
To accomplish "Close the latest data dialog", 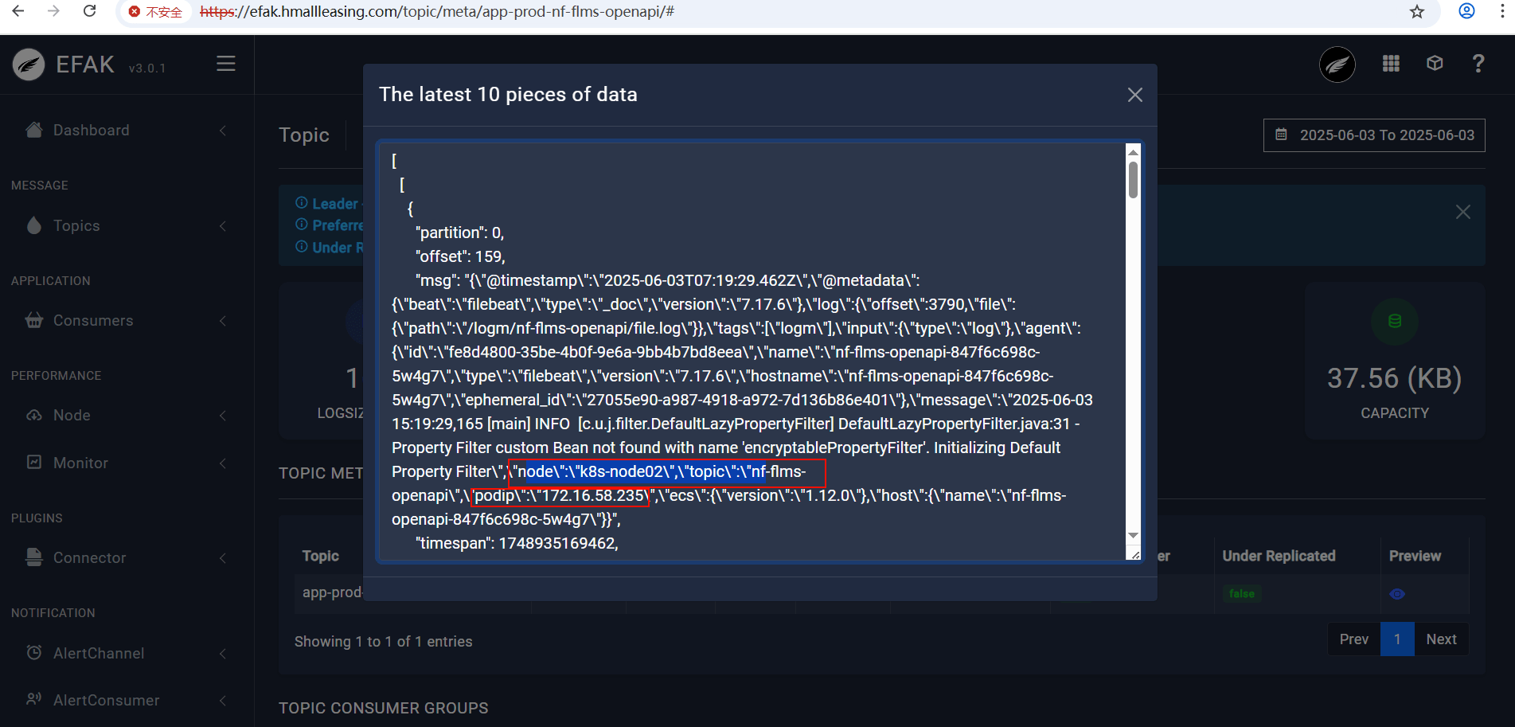I will [x=1135, y=95].
